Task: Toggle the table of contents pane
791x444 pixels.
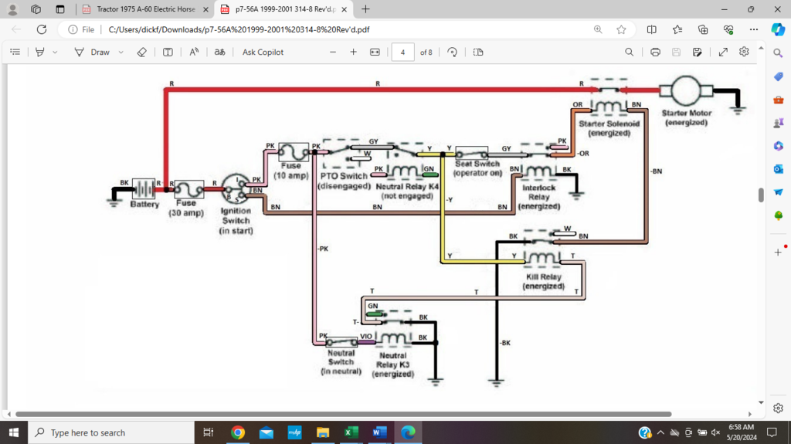Action: tap(15, 52)
